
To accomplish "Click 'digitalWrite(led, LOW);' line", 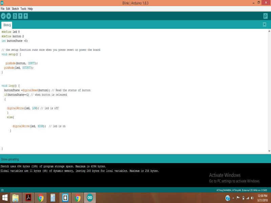I will click(33, 108).
